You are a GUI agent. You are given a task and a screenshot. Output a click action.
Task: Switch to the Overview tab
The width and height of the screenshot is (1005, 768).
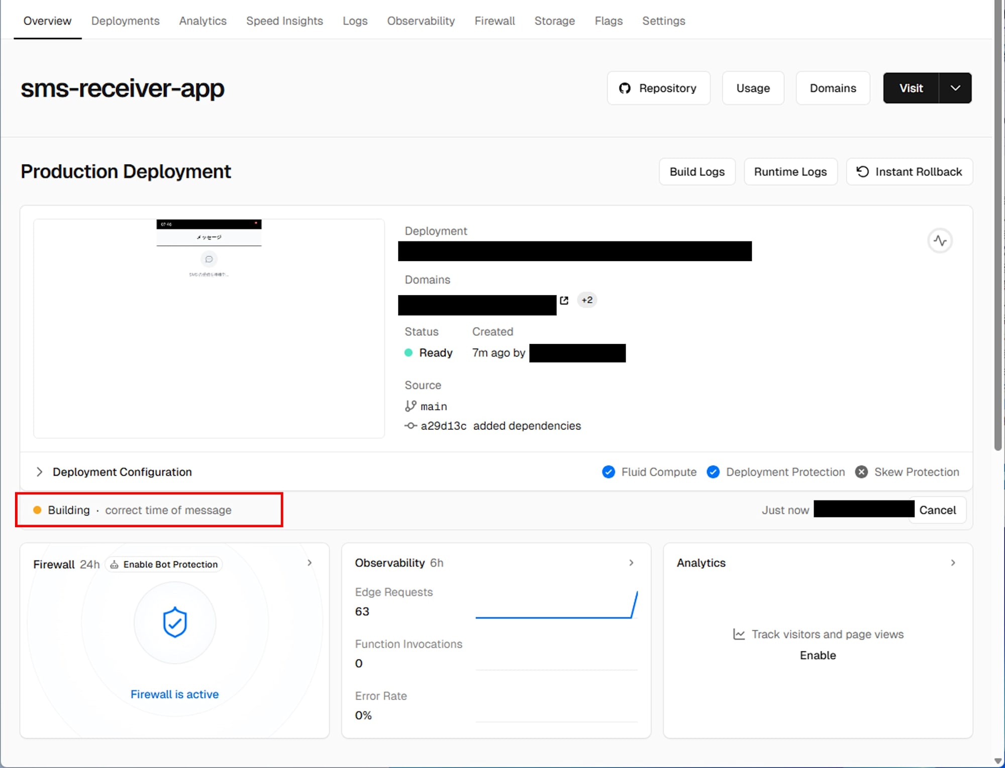[47, 21]
